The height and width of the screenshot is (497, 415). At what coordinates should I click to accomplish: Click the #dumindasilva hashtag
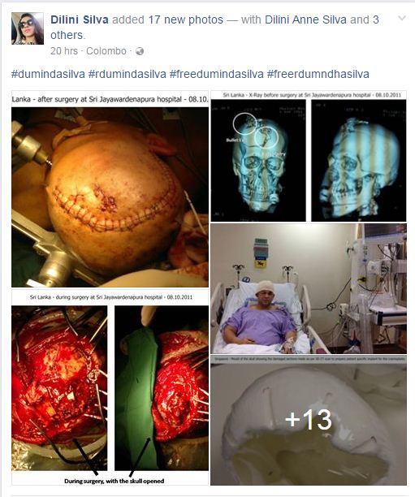click(x=48, y=74)
